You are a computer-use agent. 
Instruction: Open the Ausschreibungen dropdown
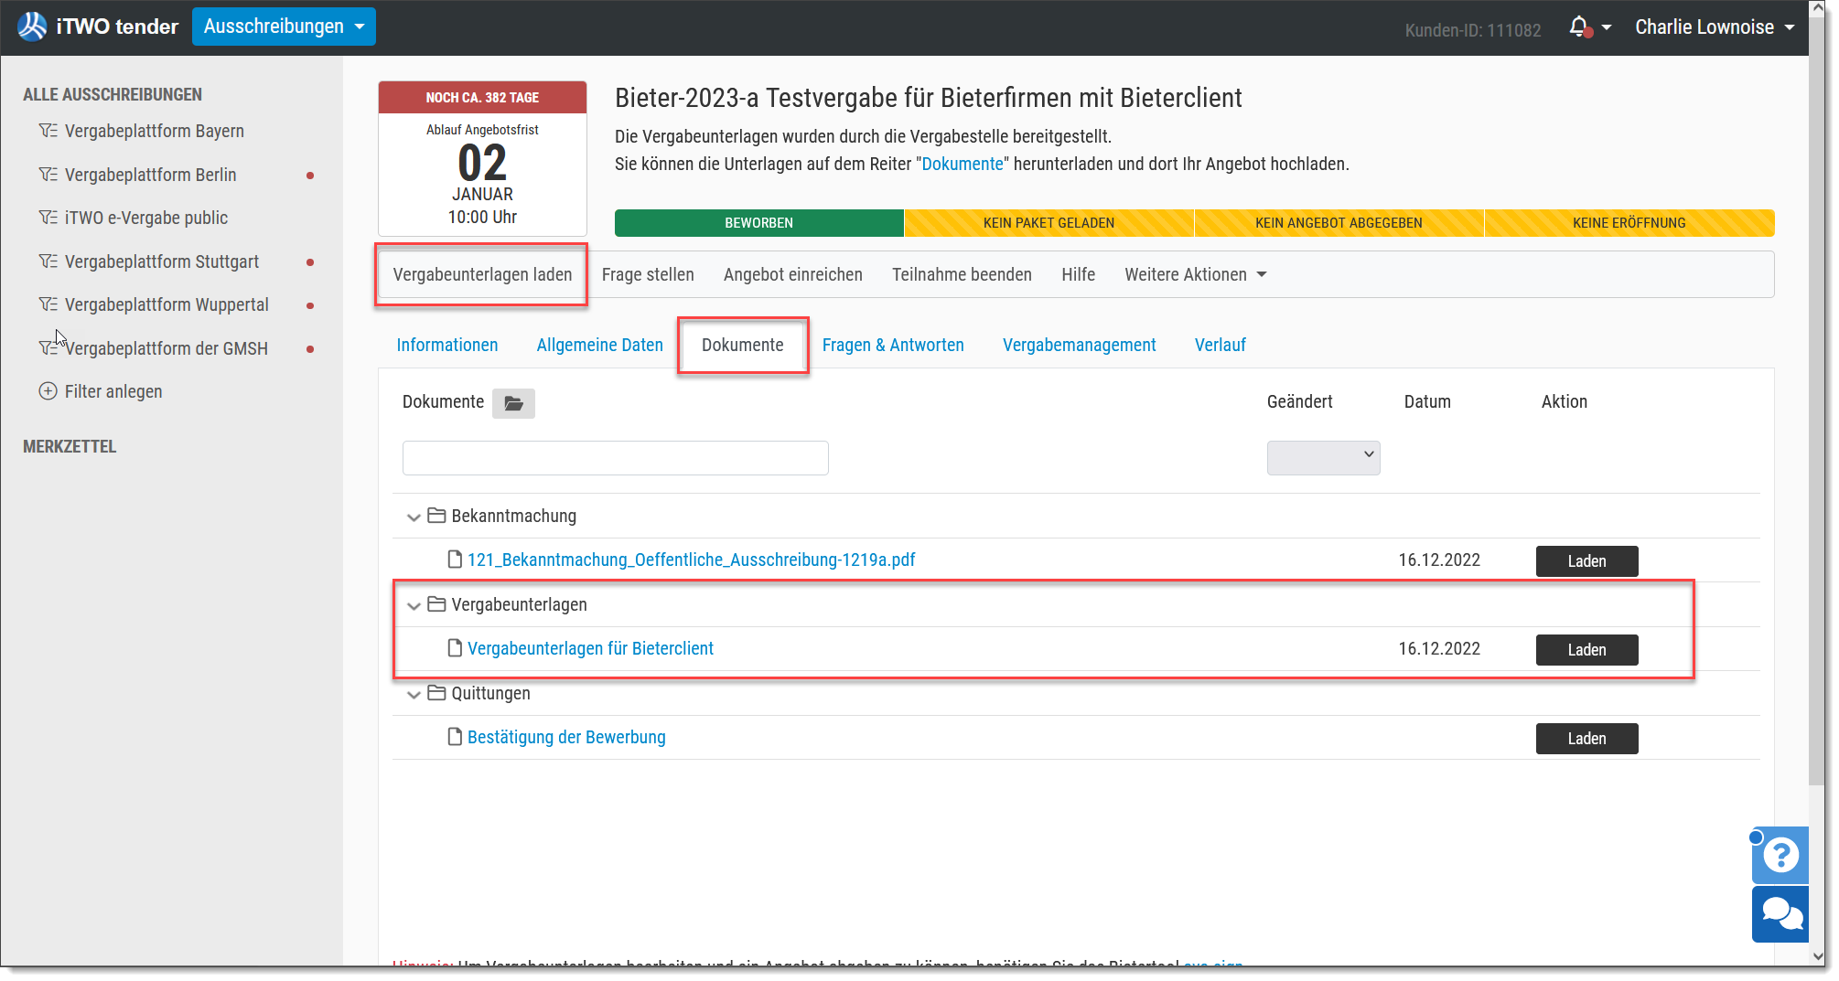pos(284,27)
